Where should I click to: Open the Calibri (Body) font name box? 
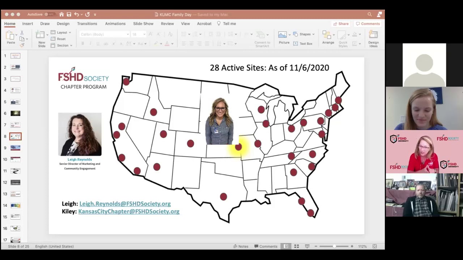click(104, 34)
